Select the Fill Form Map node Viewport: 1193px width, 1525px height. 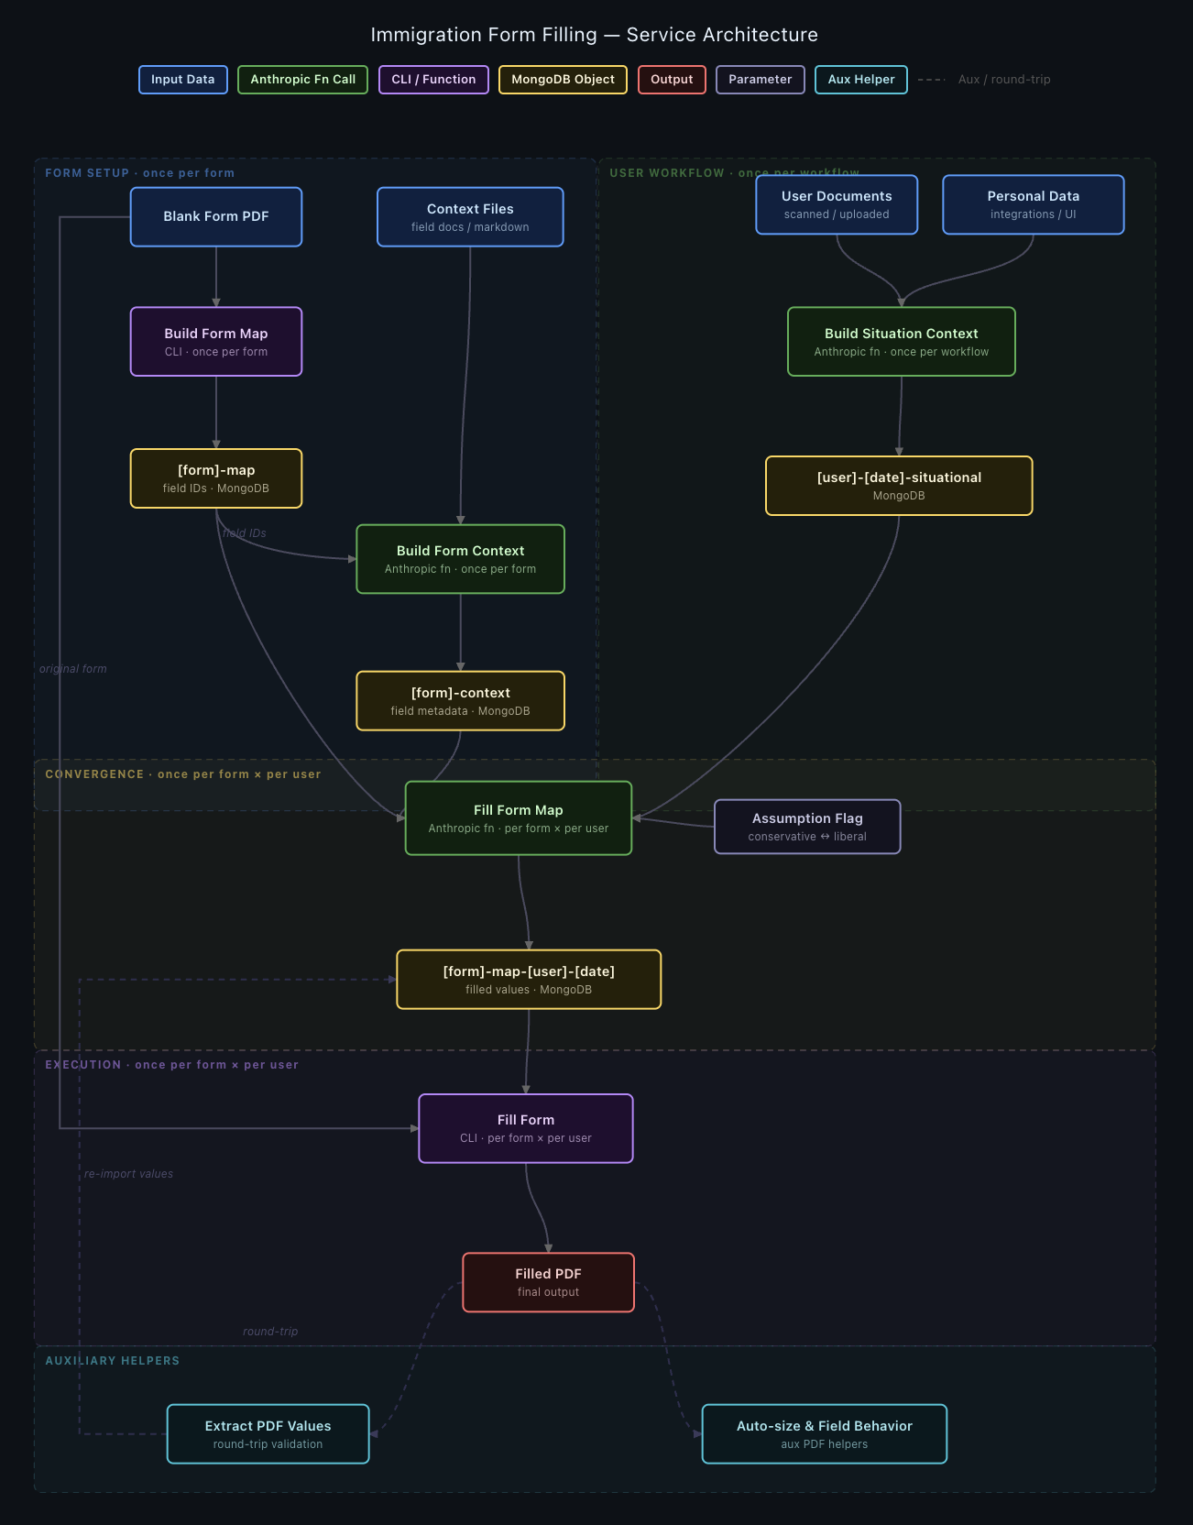[x=518, y=818]
